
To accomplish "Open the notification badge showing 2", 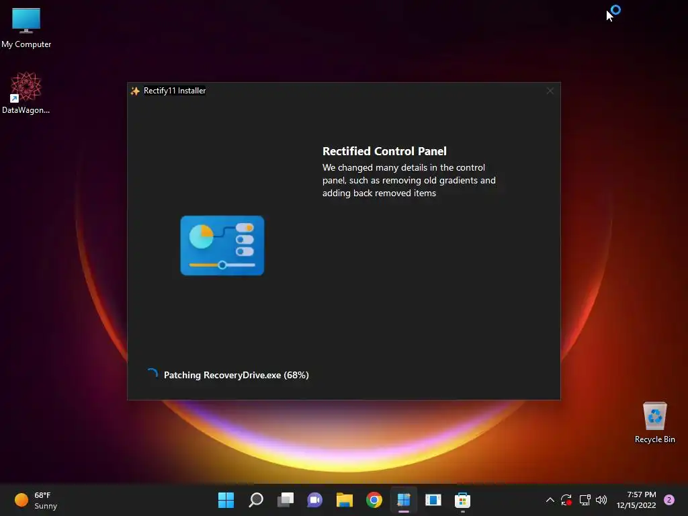I will pyautogui.click(x=669, y=500).
